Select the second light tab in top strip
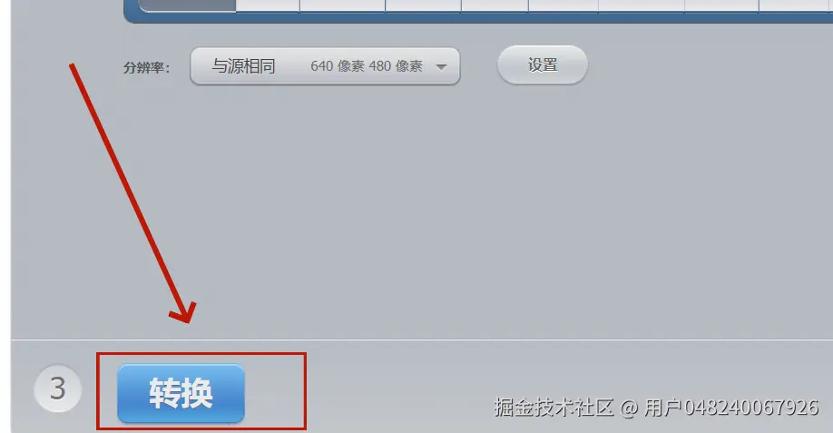This screenshot has height=433, width=833. pos(343,5)
